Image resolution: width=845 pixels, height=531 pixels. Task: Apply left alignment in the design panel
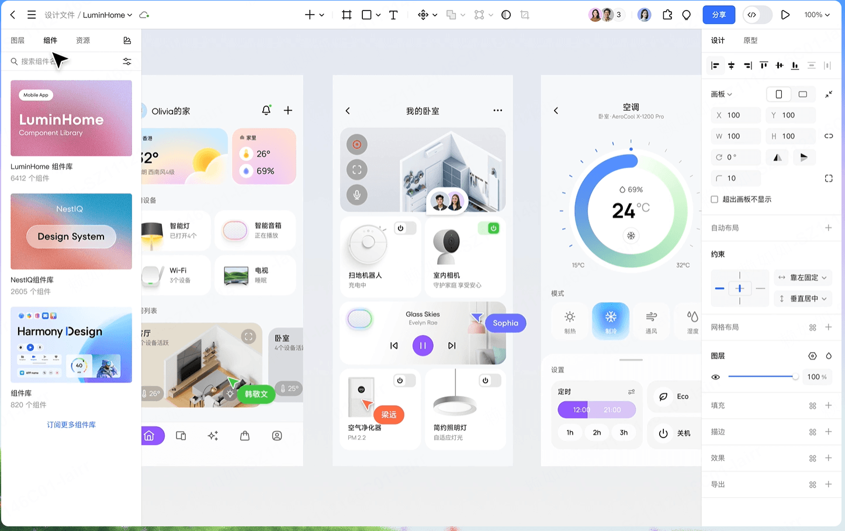(715, 65)
